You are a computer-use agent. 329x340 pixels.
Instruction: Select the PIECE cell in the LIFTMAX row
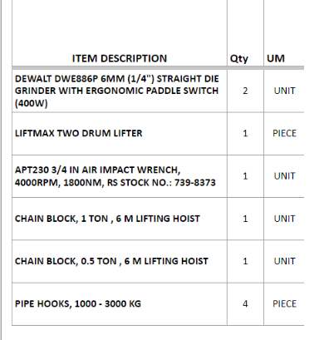(284, 134)
